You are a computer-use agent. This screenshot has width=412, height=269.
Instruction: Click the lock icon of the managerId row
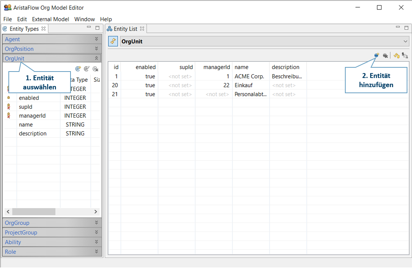9,115
